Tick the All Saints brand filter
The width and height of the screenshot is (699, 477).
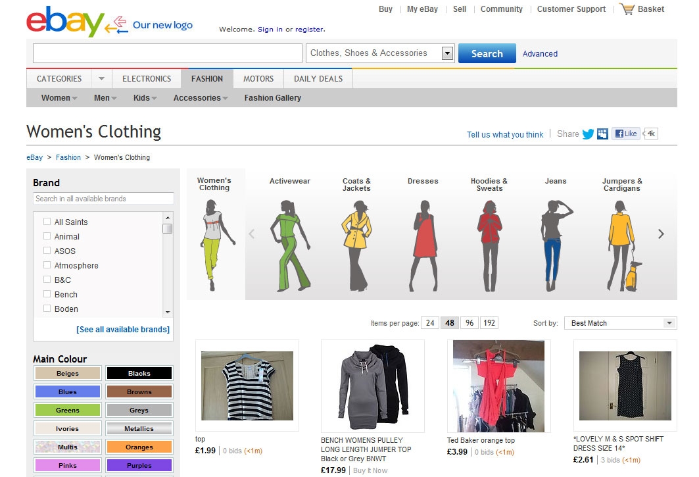pos(47,222)
